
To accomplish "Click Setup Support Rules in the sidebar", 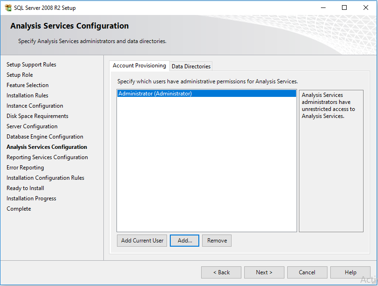I will pos(31,65).
